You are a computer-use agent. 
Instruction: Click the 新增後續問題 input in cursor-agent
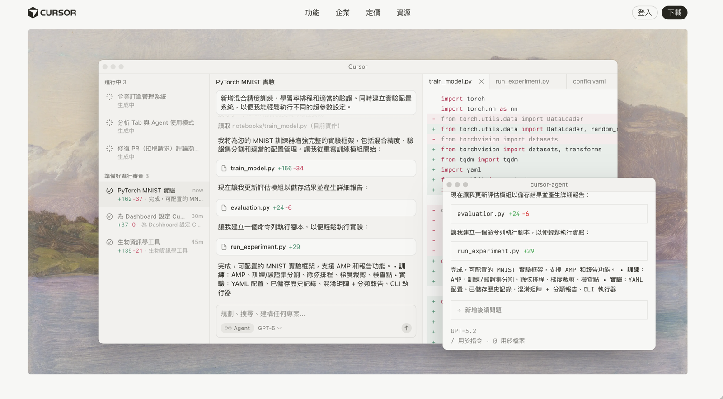549,310
